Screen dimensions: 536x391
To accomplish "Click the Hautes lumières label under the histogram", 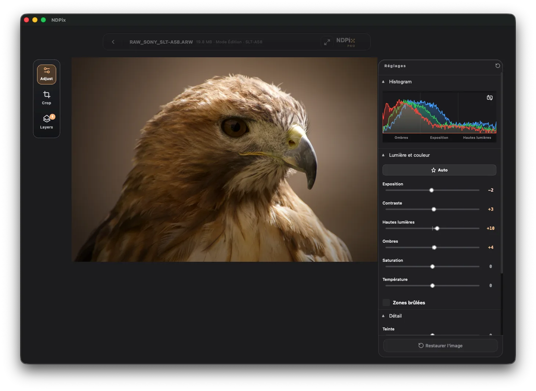I will click(x=477, y=138).
